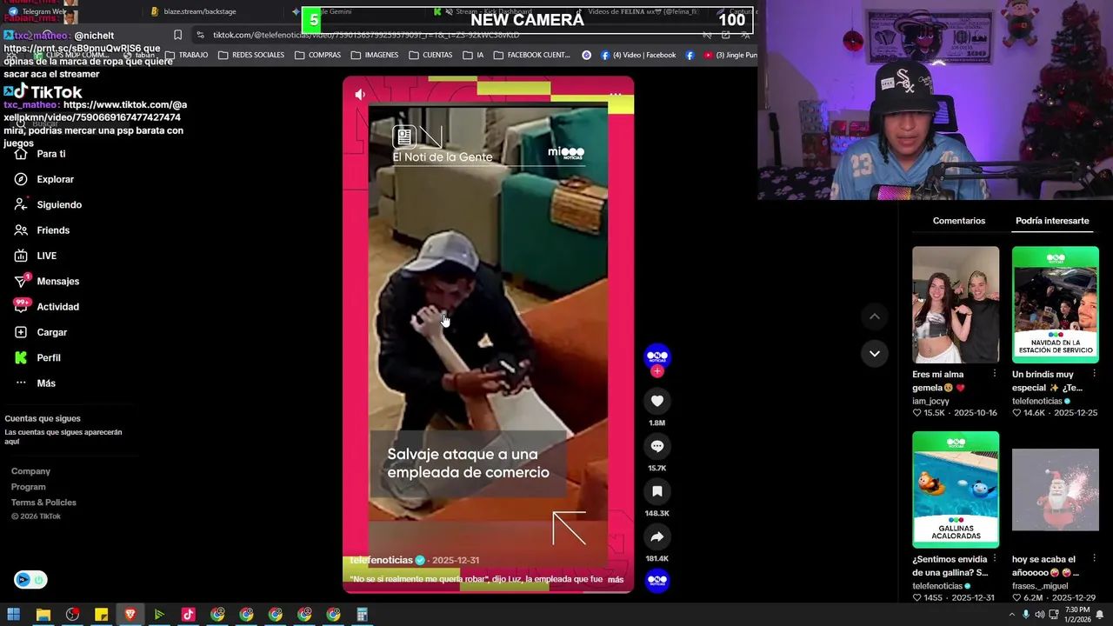Open the sound disc of the video
Image resolution: width=1113 pixels, height=626 pixels.
coord(657,580)
